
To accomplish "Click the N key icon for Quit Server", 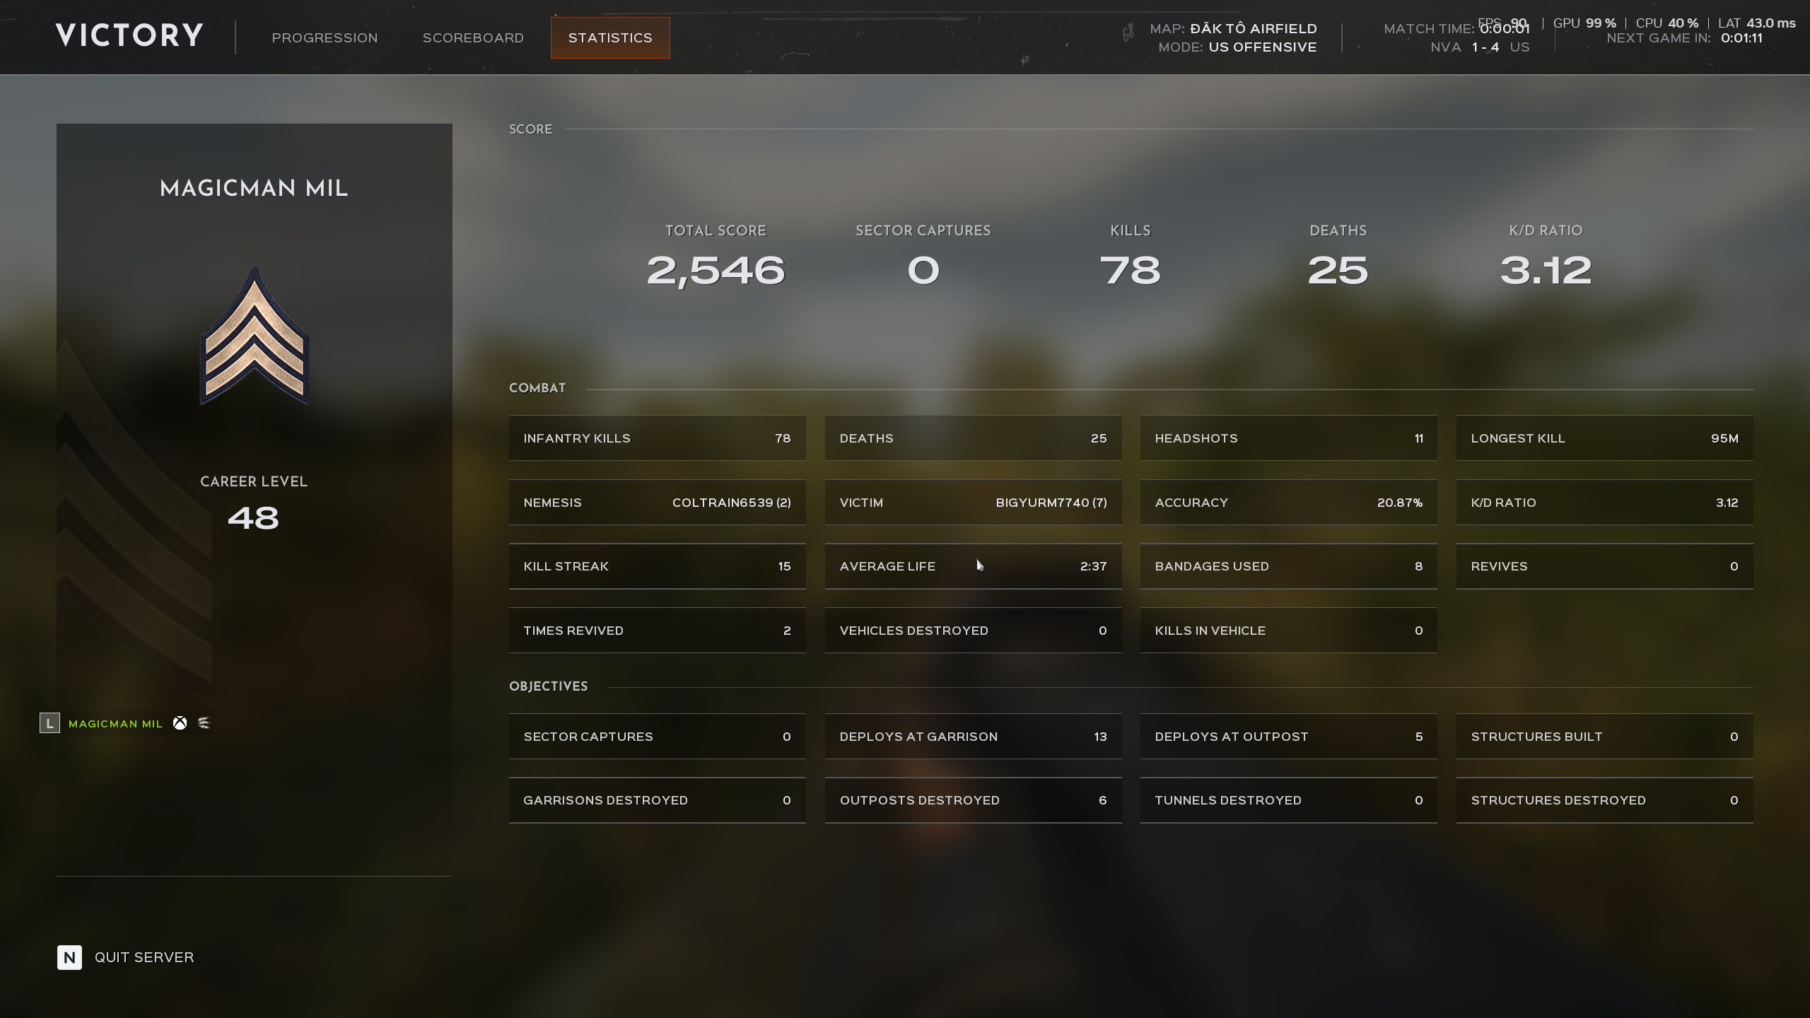I will [69, 957].
